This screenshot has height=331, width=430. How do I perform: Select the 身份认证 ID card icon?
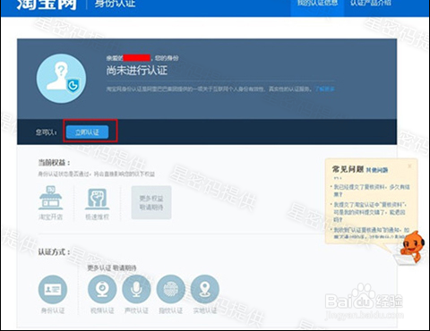click(x=53, y=289)
